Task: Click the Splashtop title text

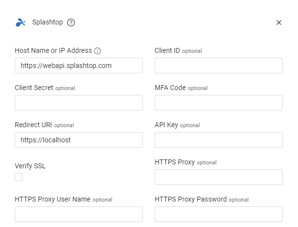Action: click(47, 23)
